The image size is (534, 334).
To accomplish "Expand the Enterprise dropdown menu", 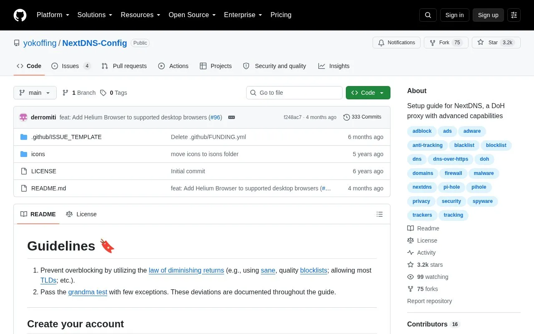I will pyautogui.click(x=243, y=15).
